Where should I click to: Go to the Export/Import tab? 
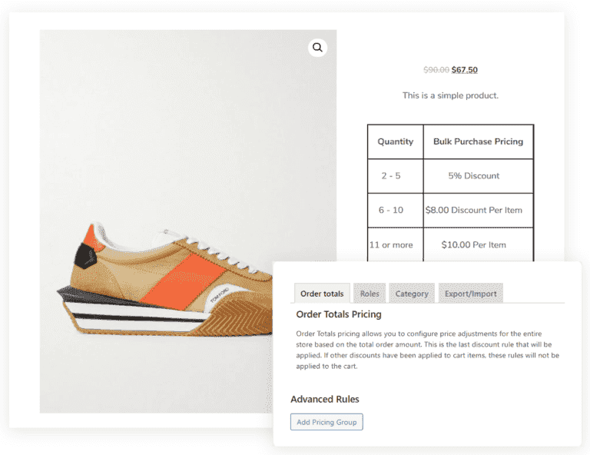tap(470, 294)
